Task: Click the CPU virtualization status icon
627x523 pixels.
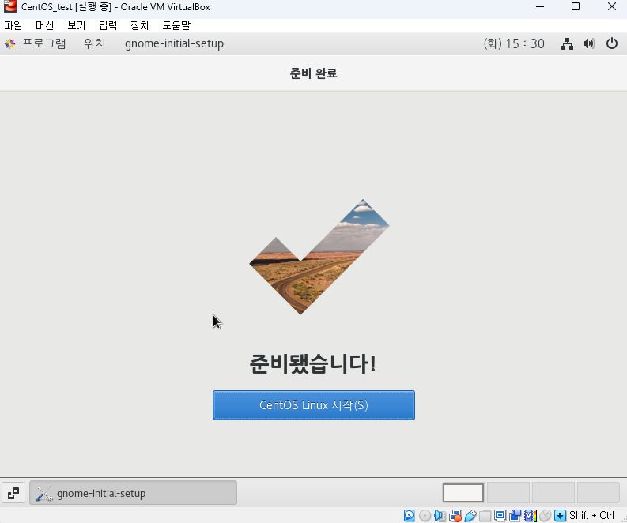Action: point(531,515)
